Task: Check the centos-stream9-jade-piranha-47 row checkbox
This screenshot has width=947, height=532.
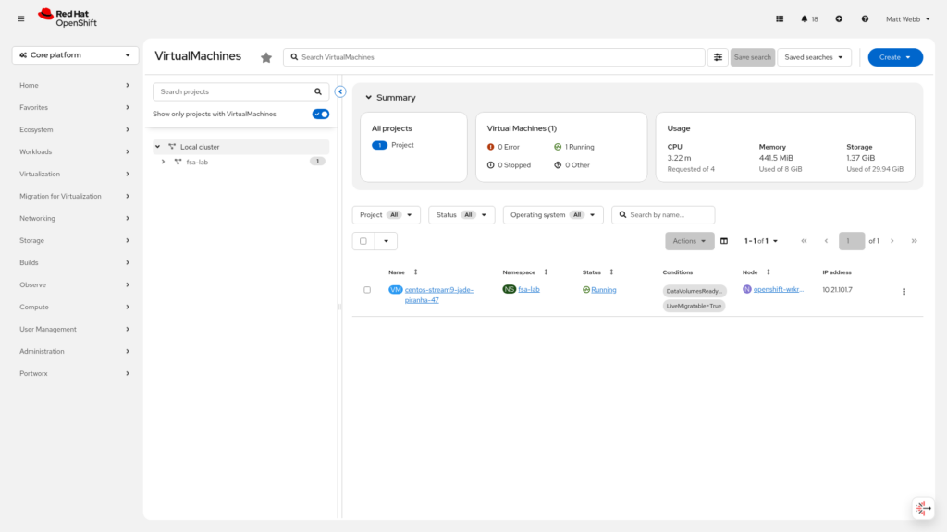Action: click(367, 290)
